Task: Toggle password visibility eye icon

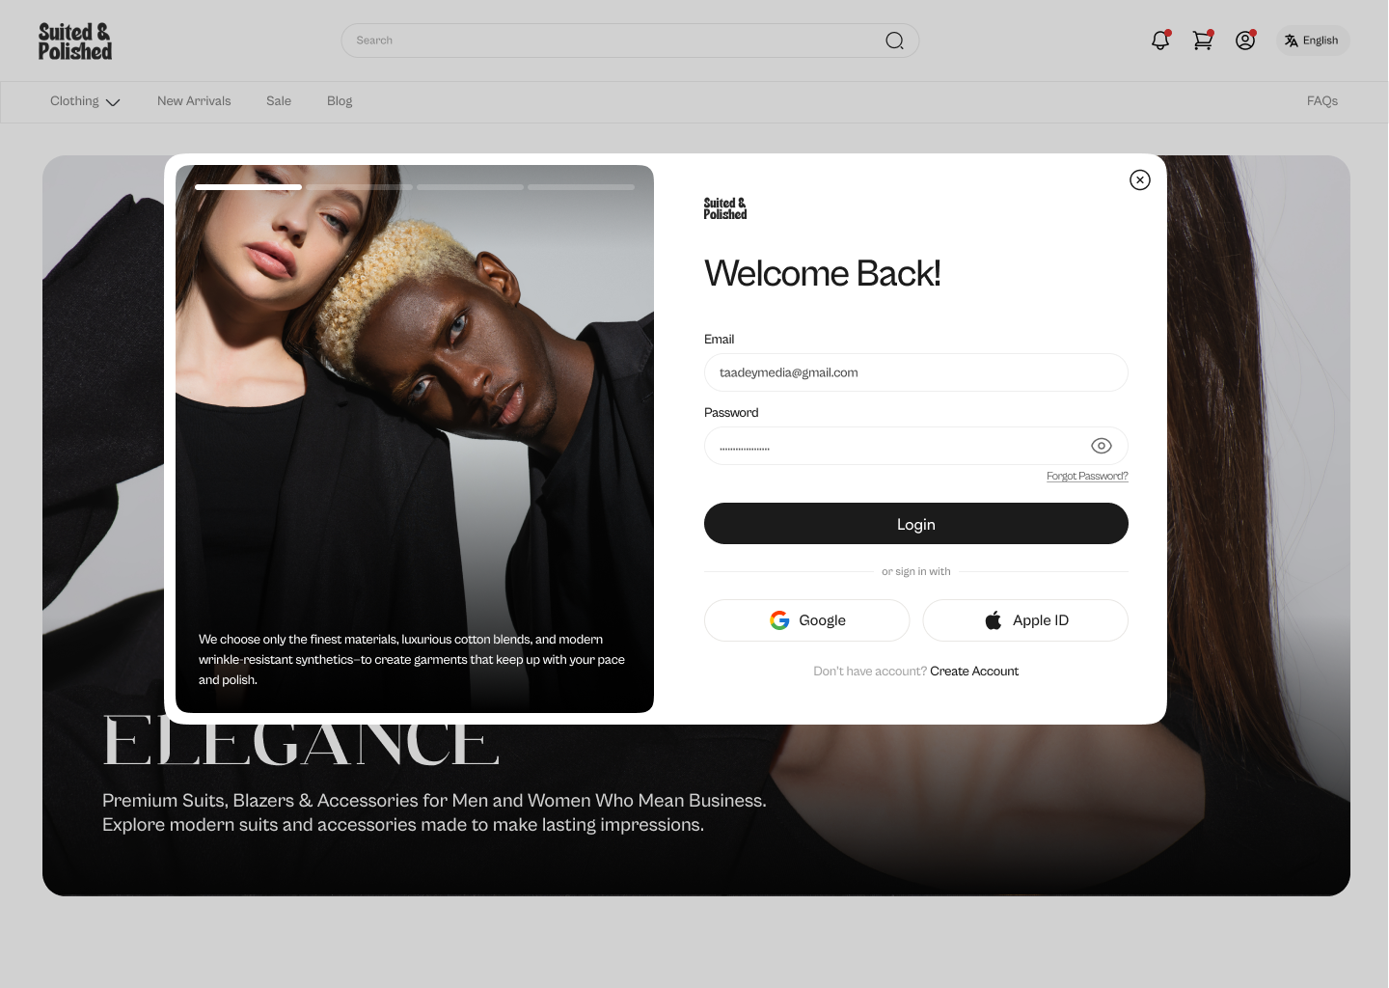Action: coord(1101,446)
